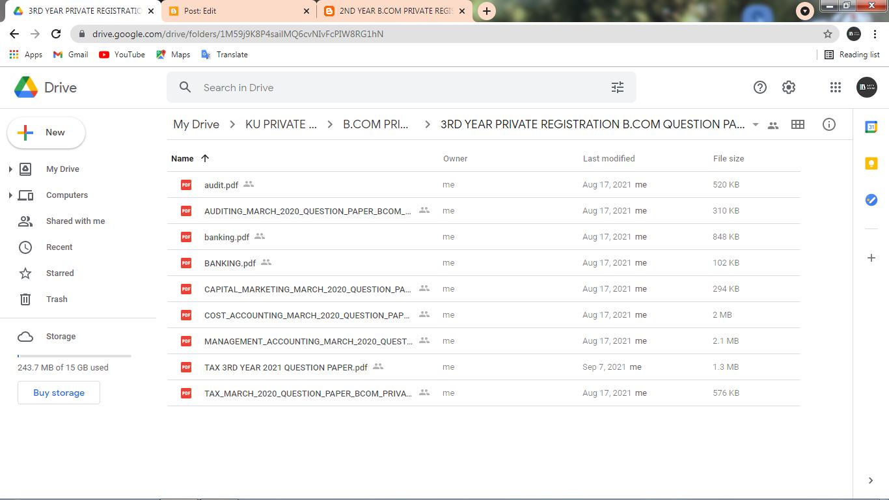Open the Support help icon

tap(760, 87)
